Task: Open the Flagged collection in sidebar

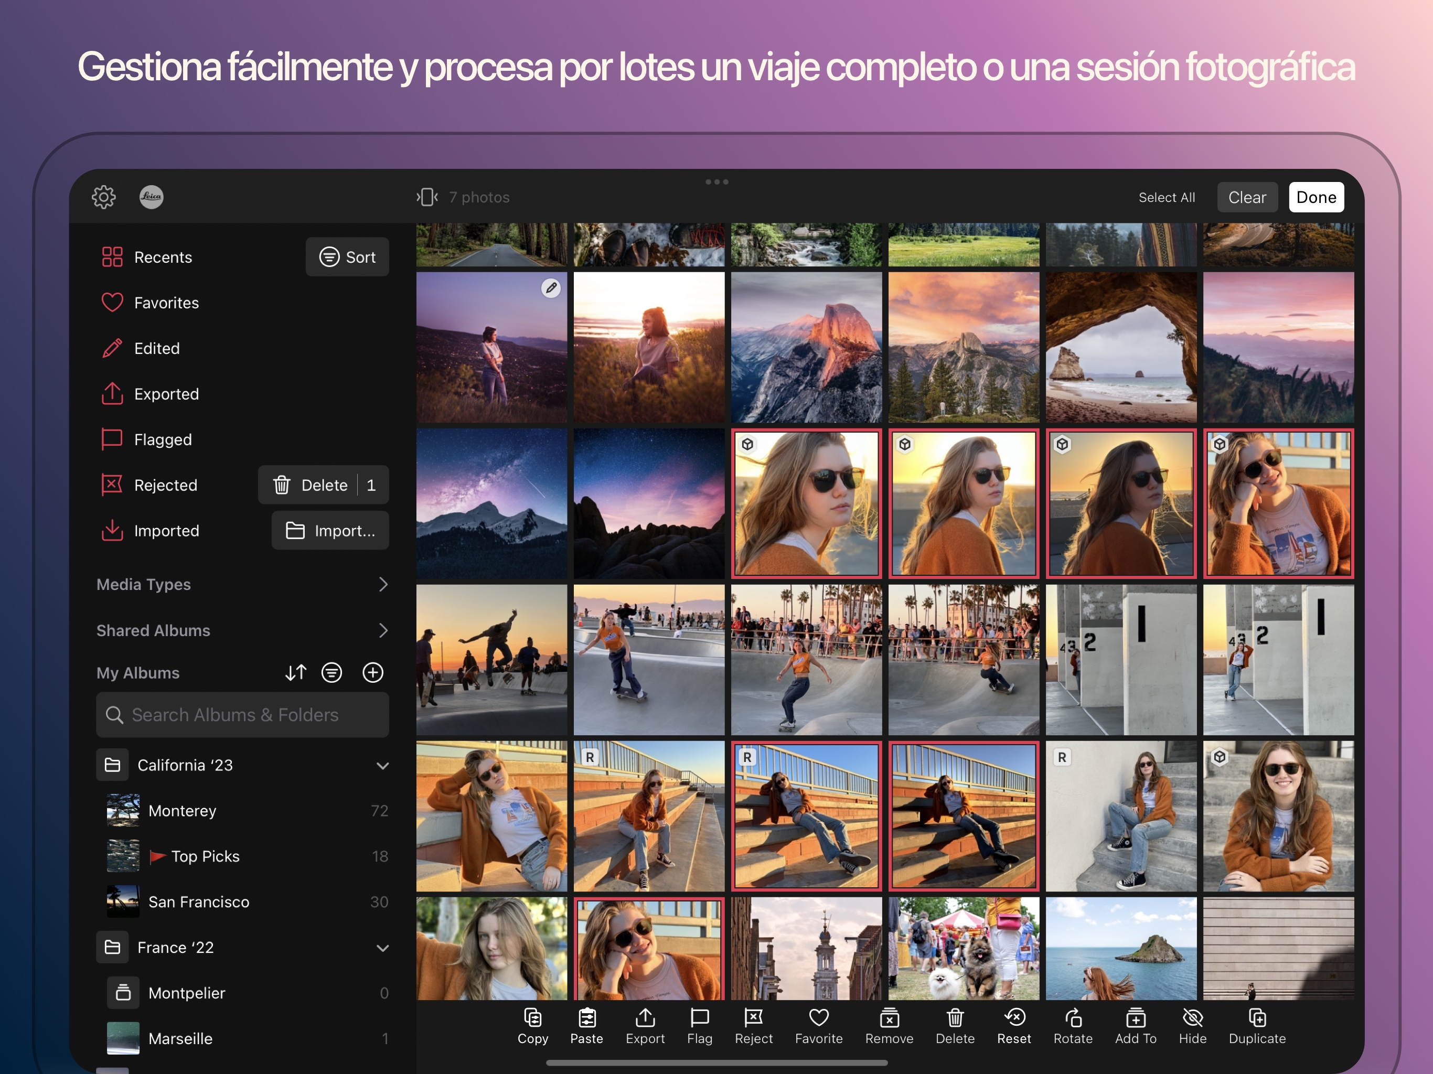Action: click(x=162, y=440)
